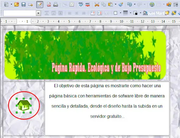Image resolution: width=180 pixels, height=138 pixels.
Task: Select the green leaves banner image
Action: tap(85, 55)
